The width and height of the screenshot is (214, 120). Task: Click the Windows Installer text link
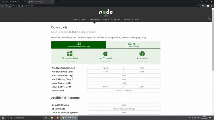(x=70, y=58)
